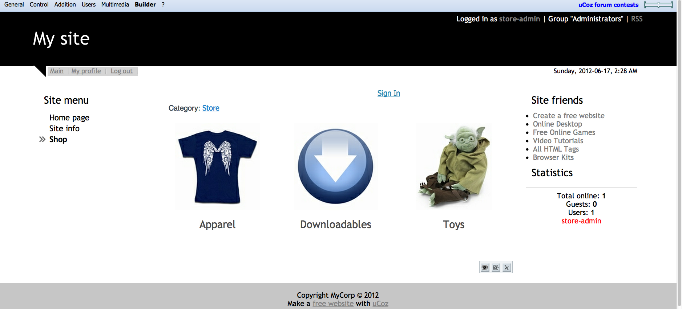Viewport: 682px width, 309px height.
Task: Open the ? help menu
Action: click(163, 4)
